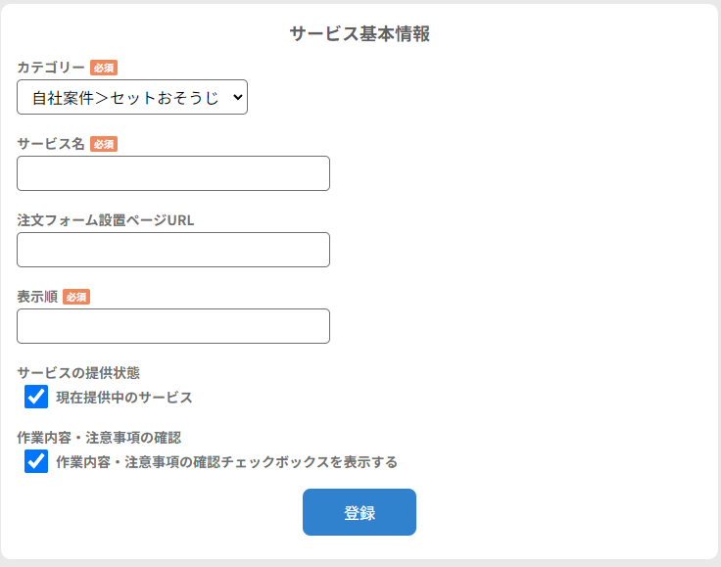Click the 必須 badge beside カテゴリー
Screen dimensions: 721x567
(x=104, y=68)
